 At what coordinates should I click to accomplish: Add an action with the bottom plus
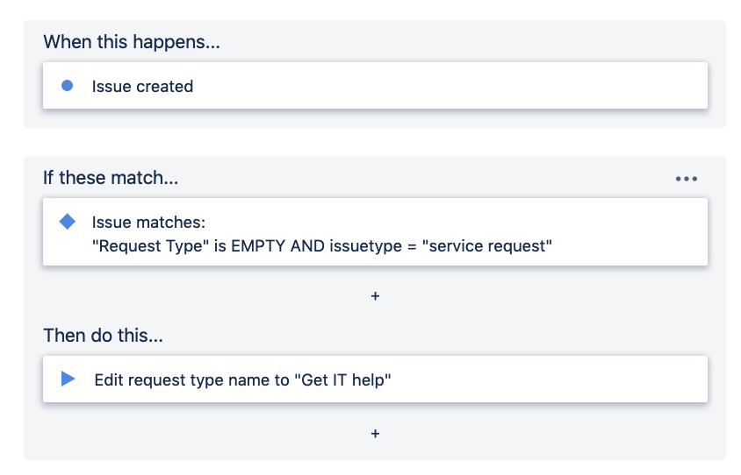tap(375, 434)
